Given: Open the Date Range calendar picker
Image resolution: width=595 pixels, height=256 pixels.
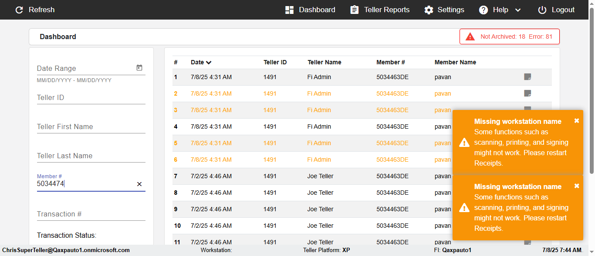Looking at the screenshot, I should pyautogui.click(x=139, y=68).
